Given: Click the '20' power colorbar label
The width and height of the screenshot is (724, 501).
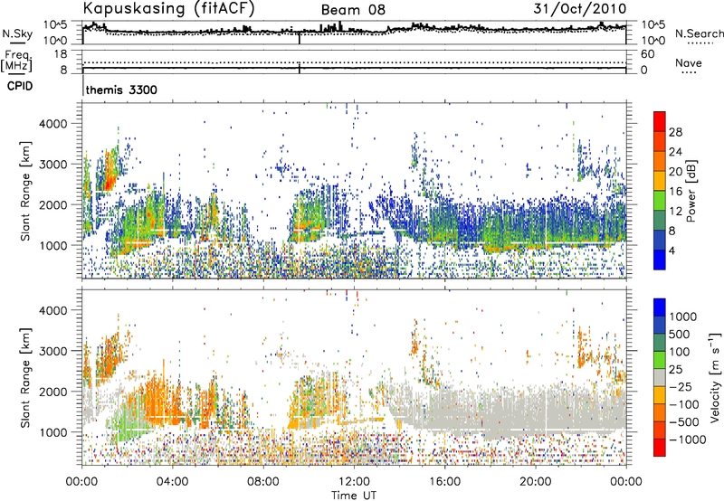Looking at the screenshot, I should pos(675,172).
